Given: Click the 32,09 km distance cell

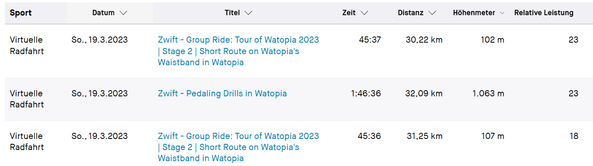Looking at the screenshot, I should coord(424,93).
